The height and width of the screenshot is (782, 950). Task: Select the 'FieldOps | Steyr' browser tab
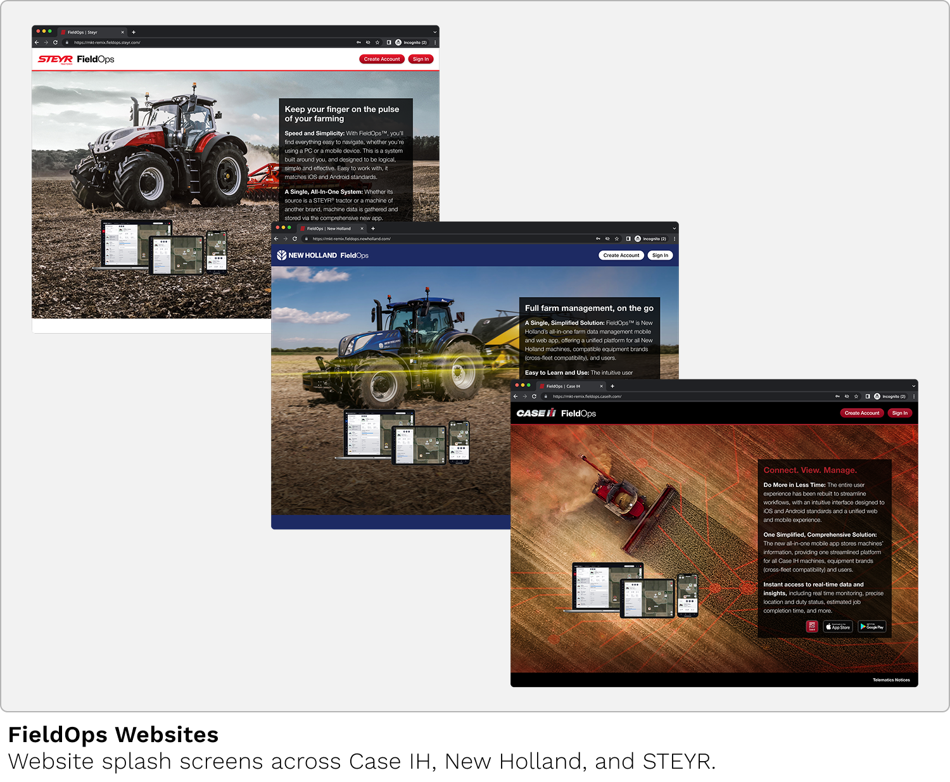tap(92, 32)
